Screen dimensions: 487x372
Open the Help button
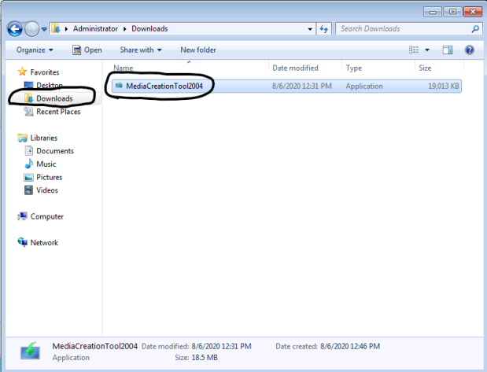469,50
